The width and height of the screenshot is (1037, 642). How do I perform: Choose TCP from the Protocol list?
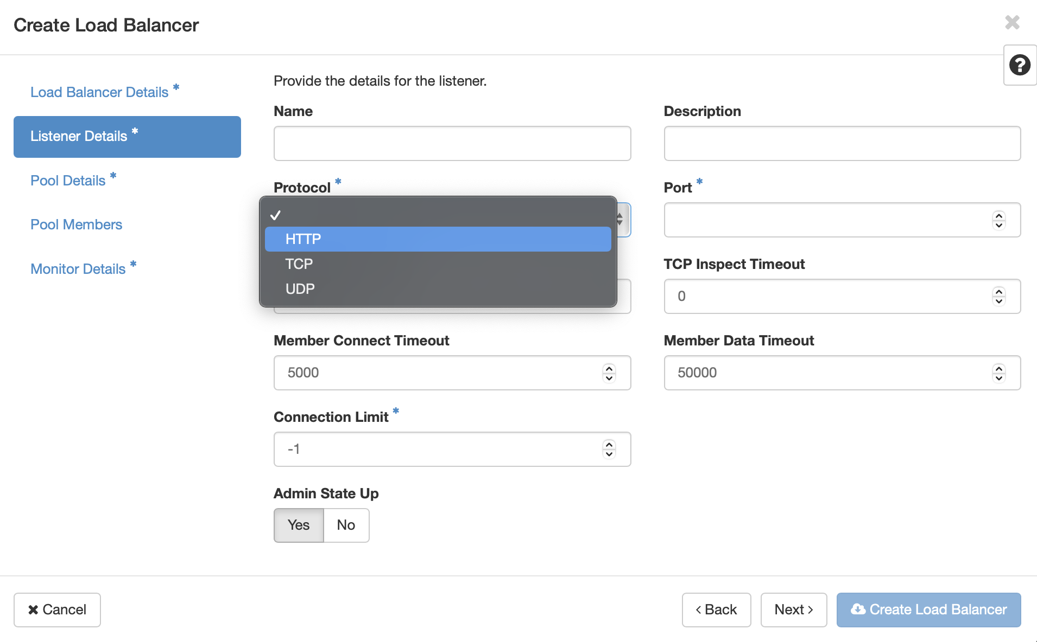click(x=438, y=264)
